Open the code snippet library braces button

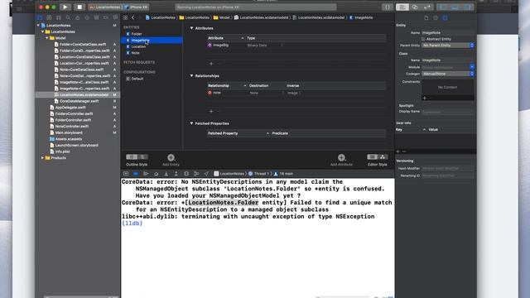[387, 7]
